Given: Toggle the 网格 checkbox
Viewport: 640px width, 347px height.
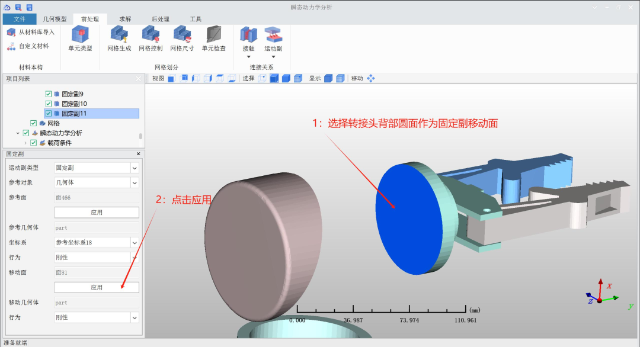Looking at the screenshot, I should pyautogui.click(x=33, y=123).
